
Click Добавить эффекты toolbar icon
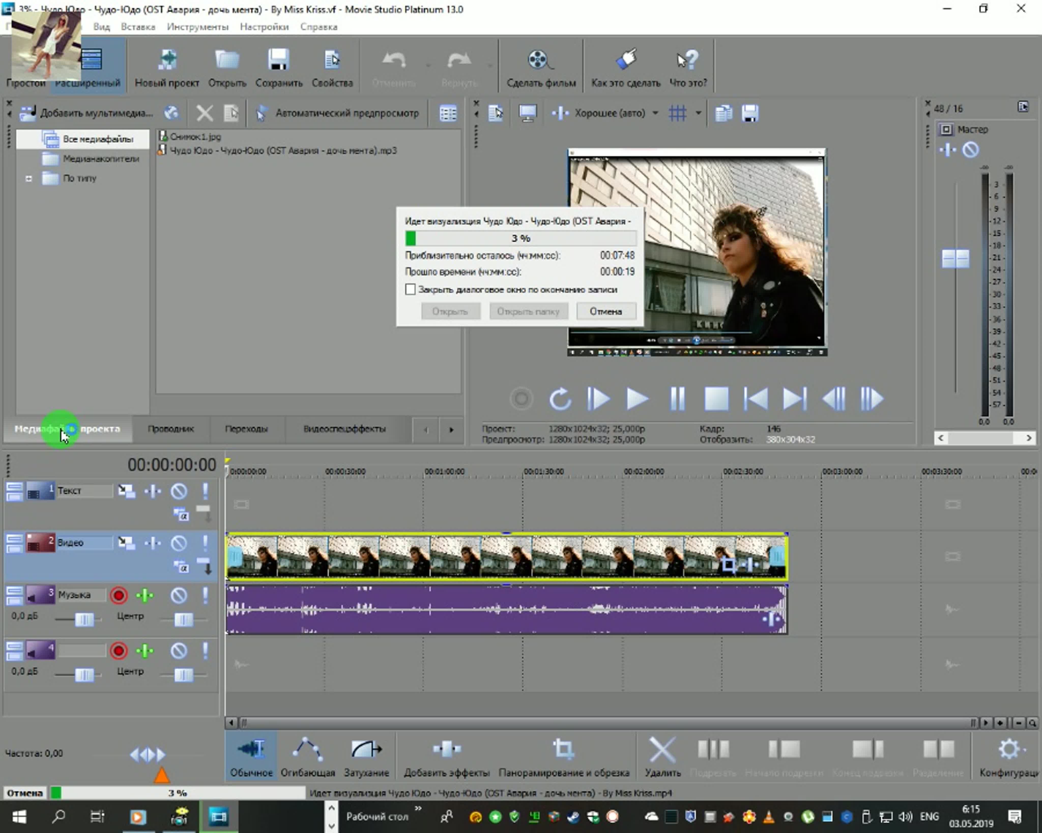(446, 757)
